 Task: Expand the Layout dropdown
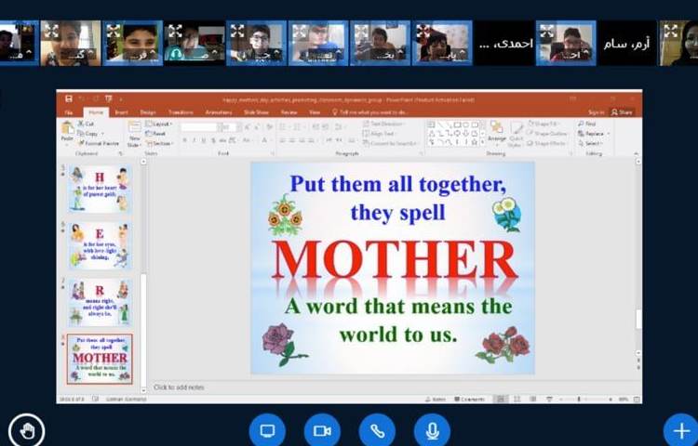160,123
